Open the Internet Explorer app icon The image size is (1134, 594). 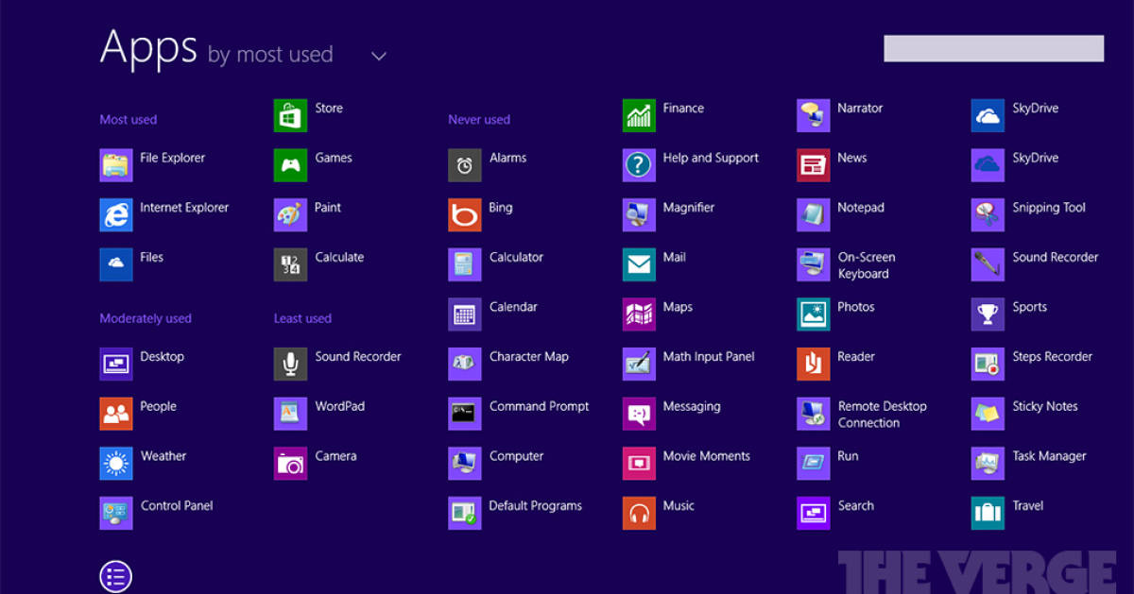coord(116,214)
